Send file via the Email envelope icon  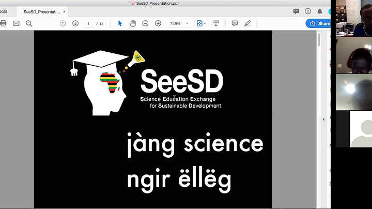coord(16,23)
